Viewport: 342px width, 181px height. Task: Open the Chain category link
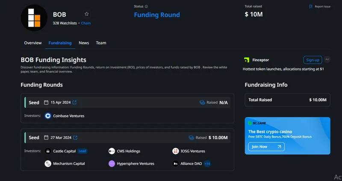point(86,23)
